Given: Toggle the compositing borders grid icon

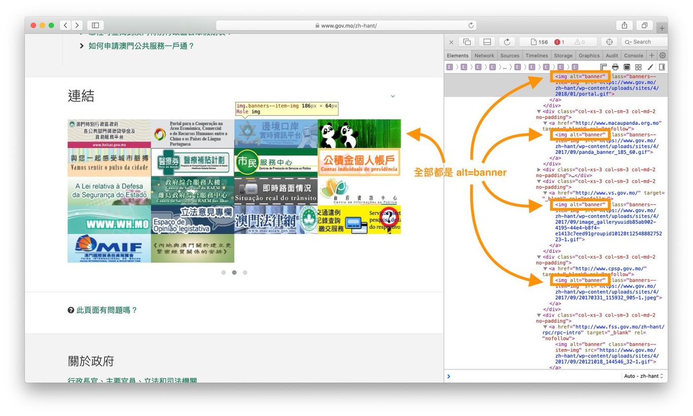Looking at the screenshot, I should (x=639, y=67).
